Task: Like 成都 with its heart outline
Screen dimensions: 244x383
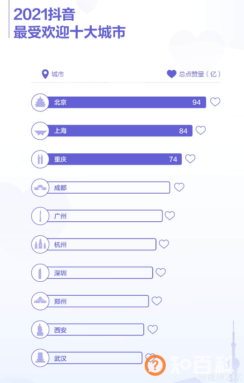Action: coord(179,187)
